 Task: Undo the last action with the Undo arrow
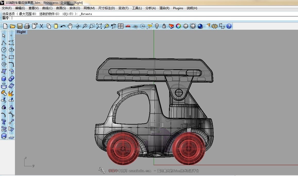pyautogui.click(x=63, y=26)
